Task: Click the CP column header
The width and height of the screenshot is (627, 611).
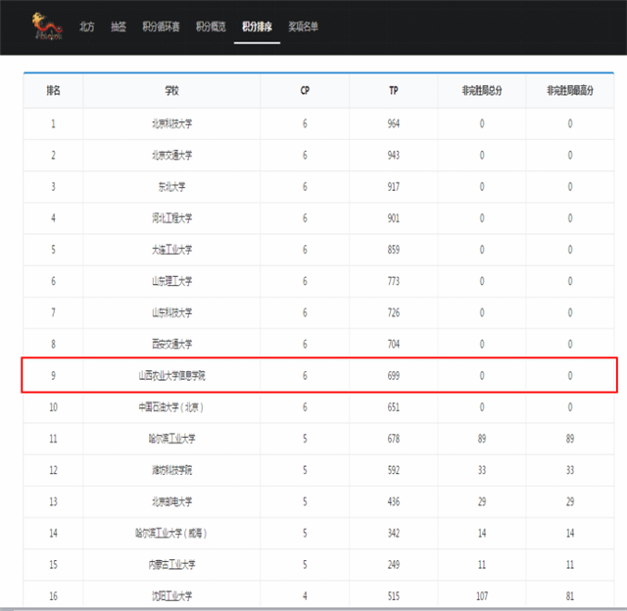Action: [x=305, y=91]
